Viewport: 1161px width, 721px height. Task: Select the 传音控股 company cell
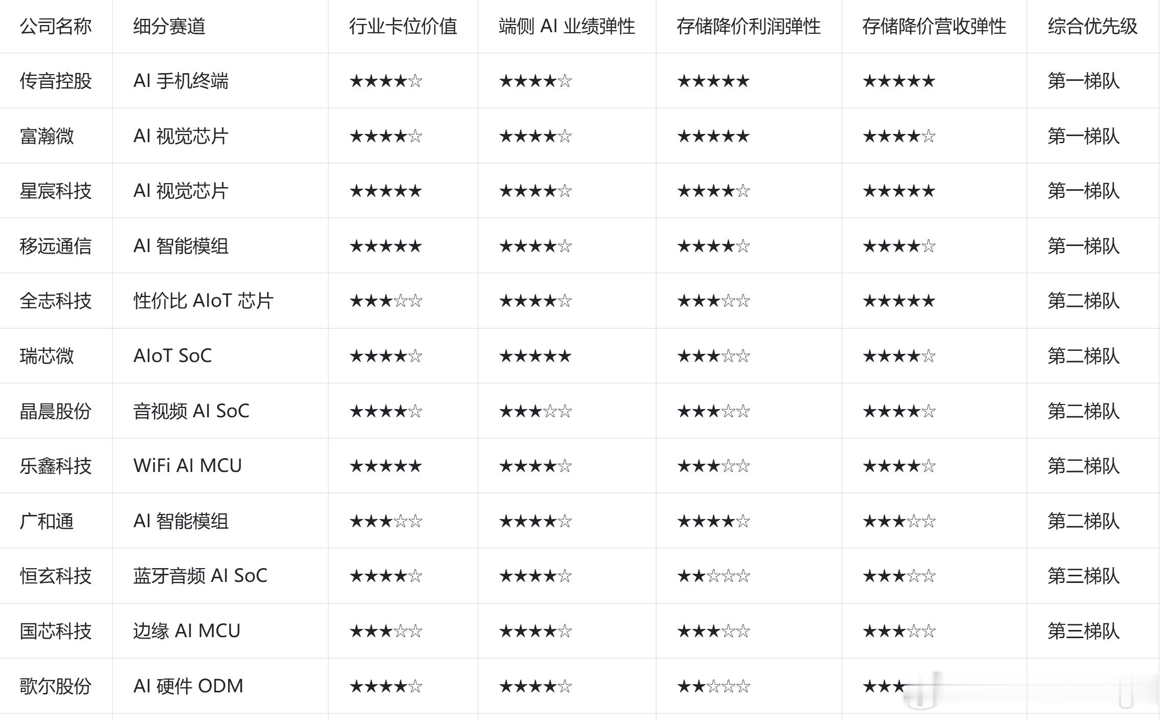pos(56,81)
